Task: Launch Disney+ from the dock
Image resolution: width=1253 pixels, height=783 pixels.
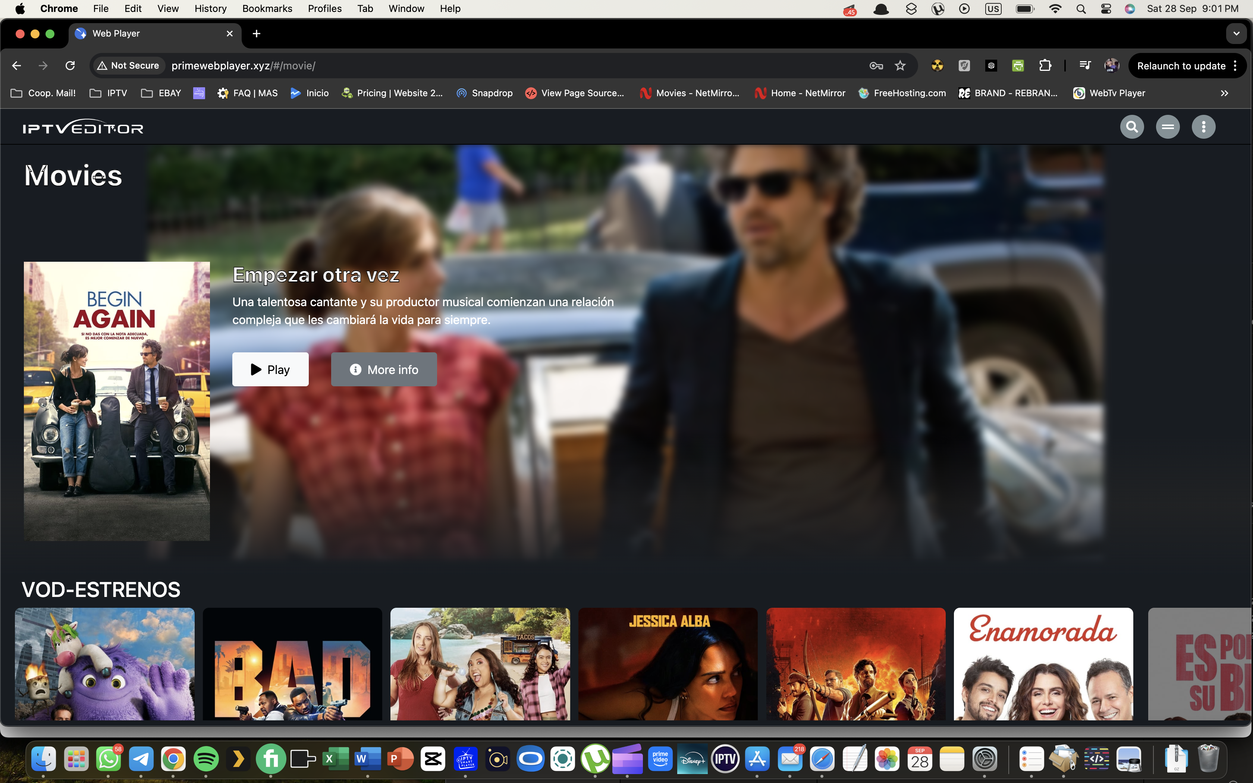Action: [x=693, y=758]
